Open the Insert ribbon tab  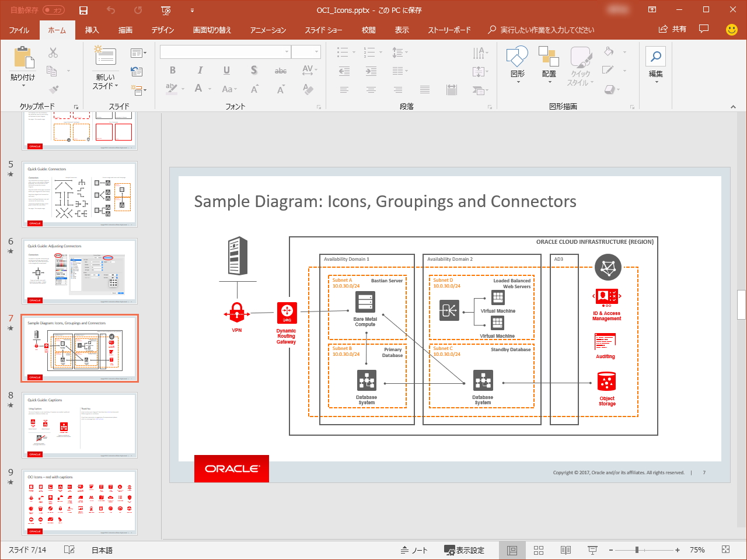pos(92,30)
